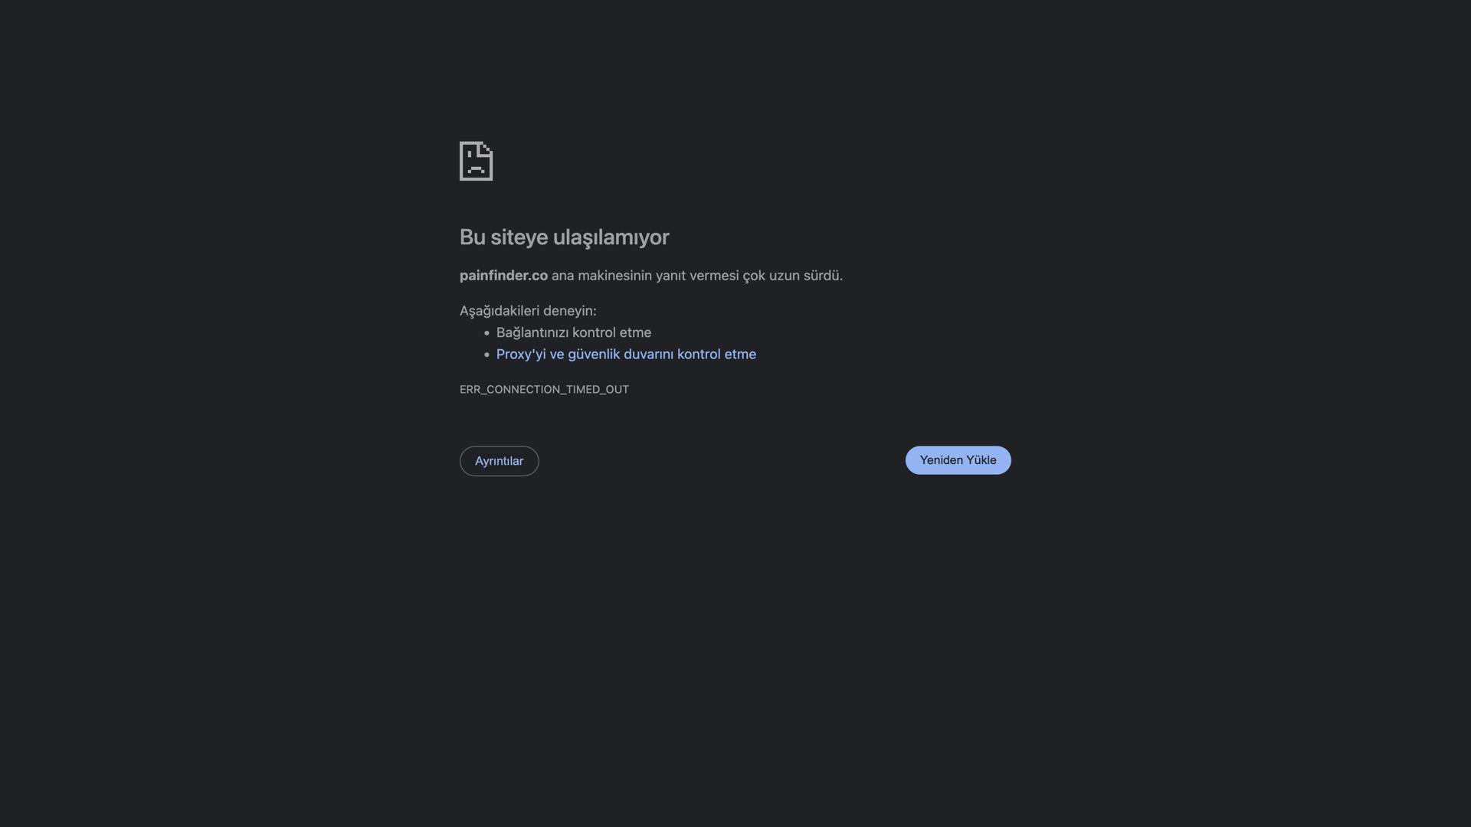Click bullet before the Proxy'yi link

click(x=487, y=355)
